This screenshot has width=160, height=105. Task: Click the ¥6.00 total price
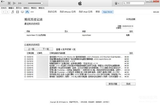click(x=127, y=72)
